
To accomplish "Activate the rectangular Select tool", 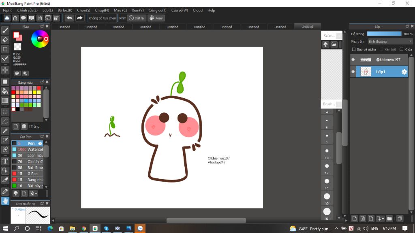I will (5, 112).
